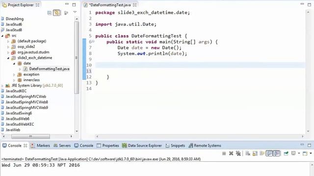
Task: Select the JavaStudKEC project
Action: (x=16, y=91)
